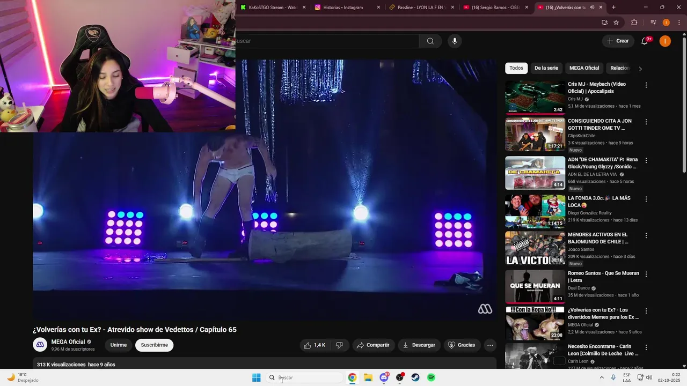Open options for ADN DE CHAMAKITA video

click(646, 160)
